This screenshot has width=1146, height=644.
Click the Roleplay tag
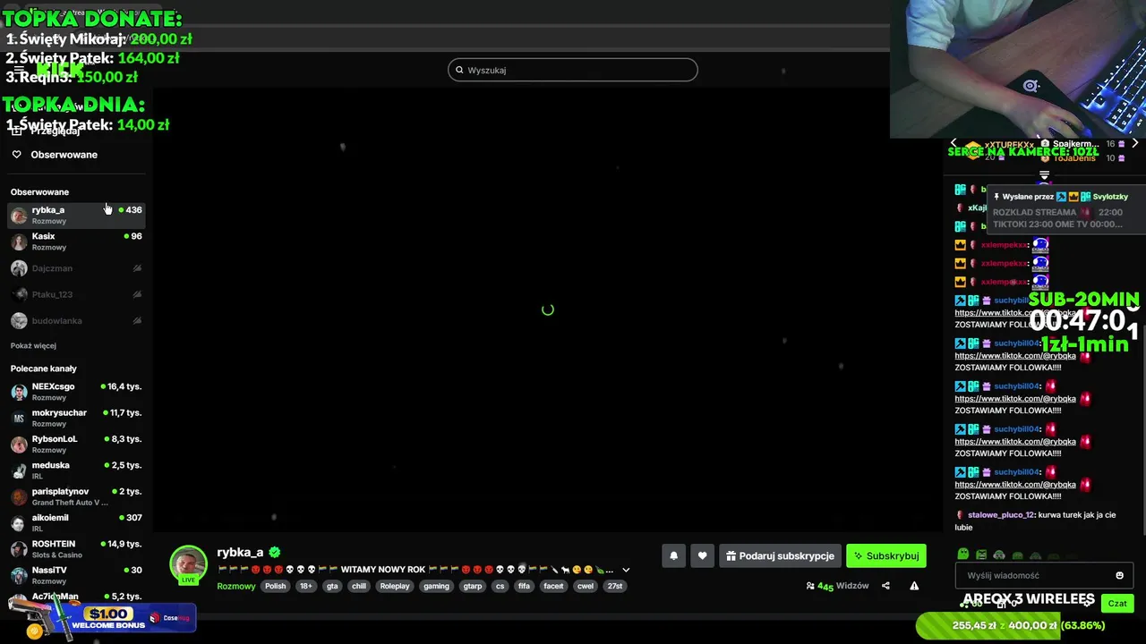(395, 586)
